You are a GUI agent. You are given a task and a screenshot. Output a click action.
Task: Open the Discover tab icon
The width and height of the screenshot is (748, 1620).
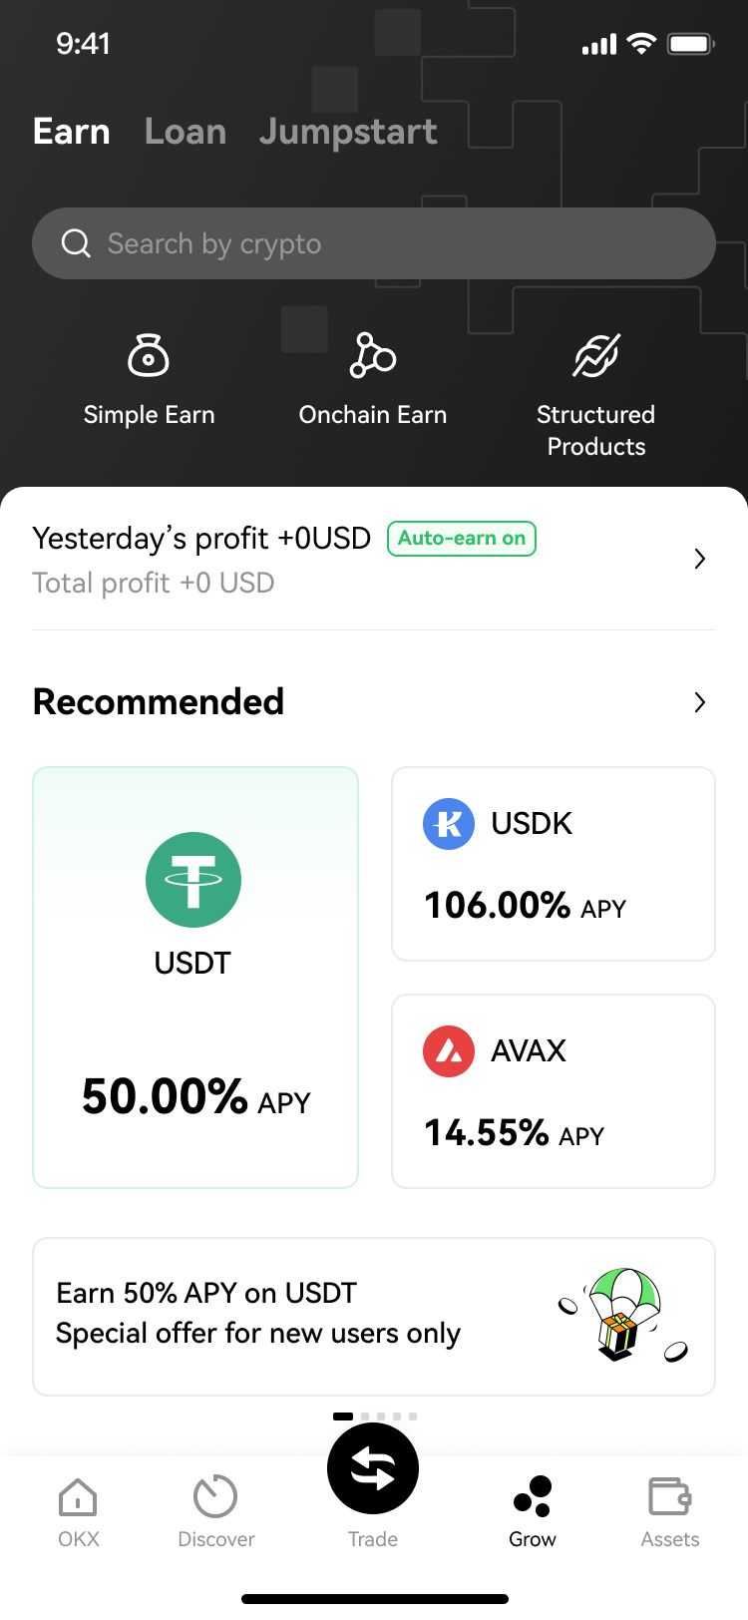[215, 1497]
